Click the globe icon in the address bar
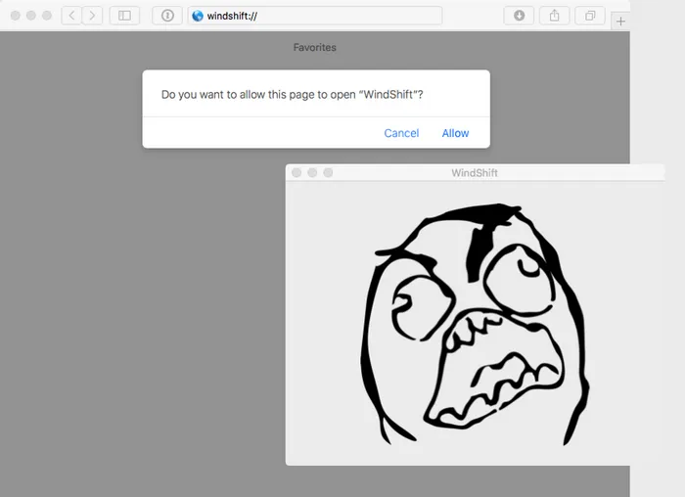This screenshot has height=497, width=685. 199,16
